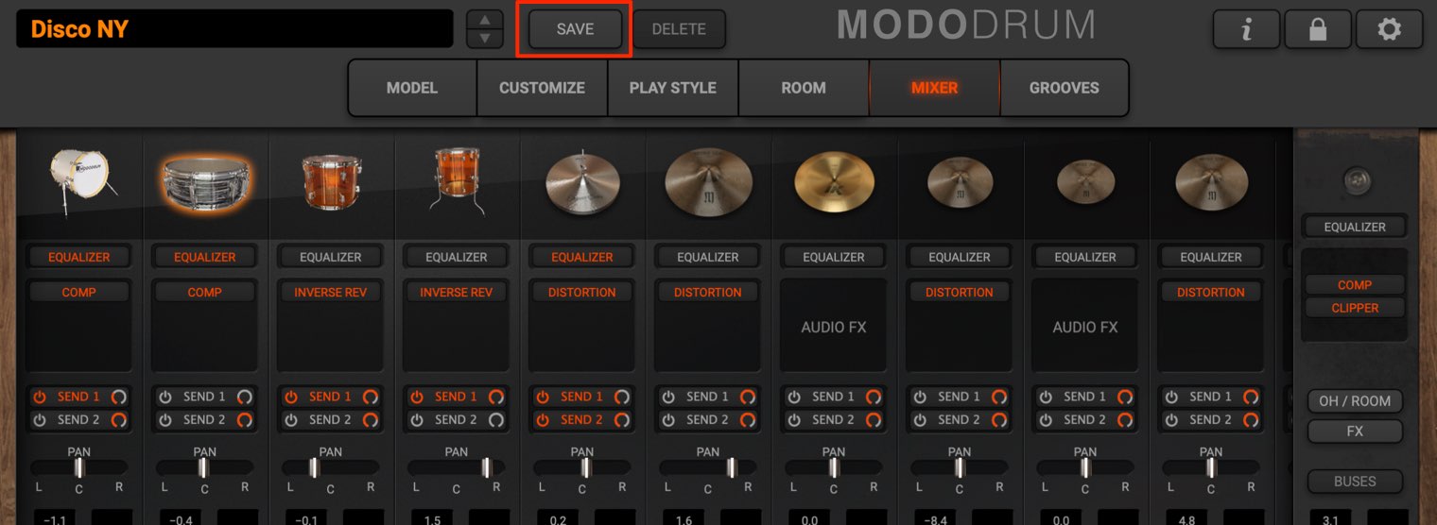
Task: Show the FX channels
Action: click(1355, 432)
